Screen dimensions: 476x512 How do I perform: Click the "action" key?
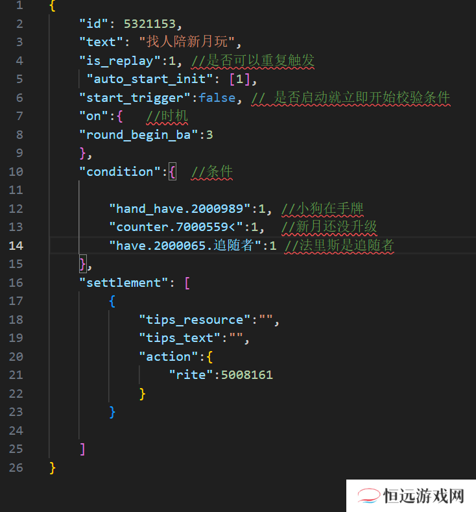pos(169,356)
